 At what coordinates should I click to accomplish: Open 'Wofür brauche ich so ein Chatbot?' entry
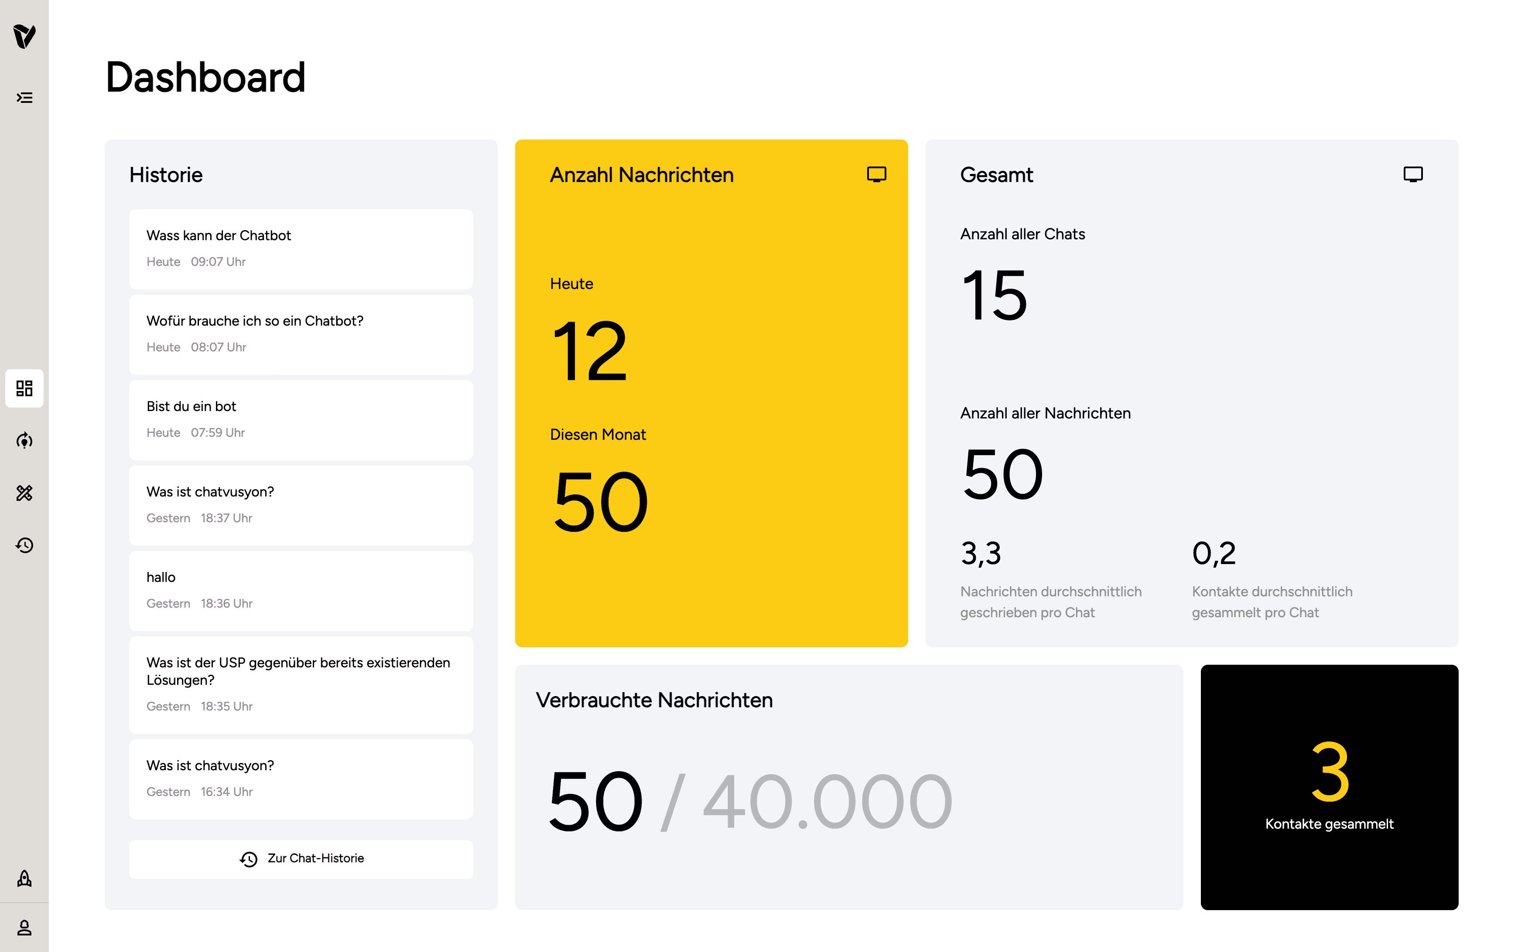pos(301,334)
